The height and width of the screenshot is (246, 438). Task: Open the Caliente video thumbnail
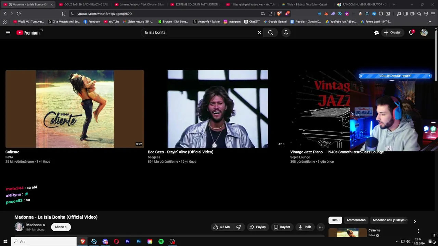tap(75, 109)
